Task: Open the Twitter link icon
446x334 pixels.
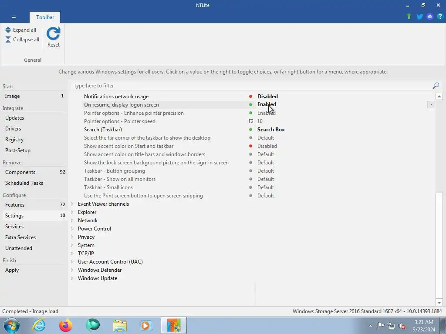Action: (419, 17)
